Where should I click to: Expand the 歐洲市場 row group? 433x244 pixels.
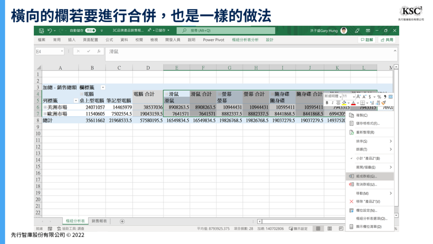click(45, 114)
